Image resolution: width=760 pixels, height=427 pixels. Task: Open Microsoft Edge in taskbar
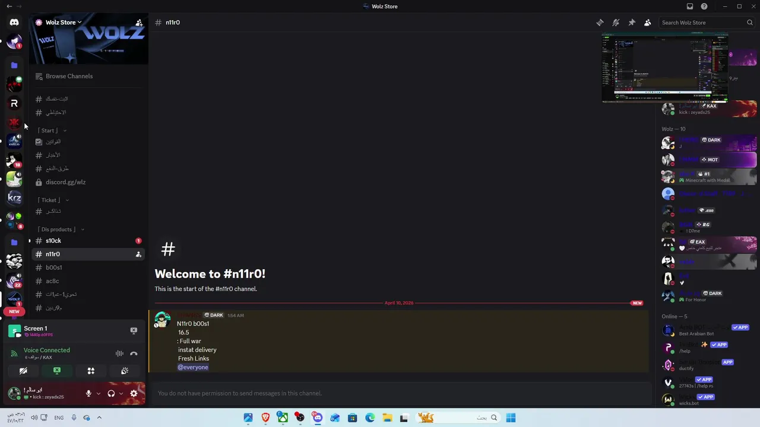pos(370,418)
